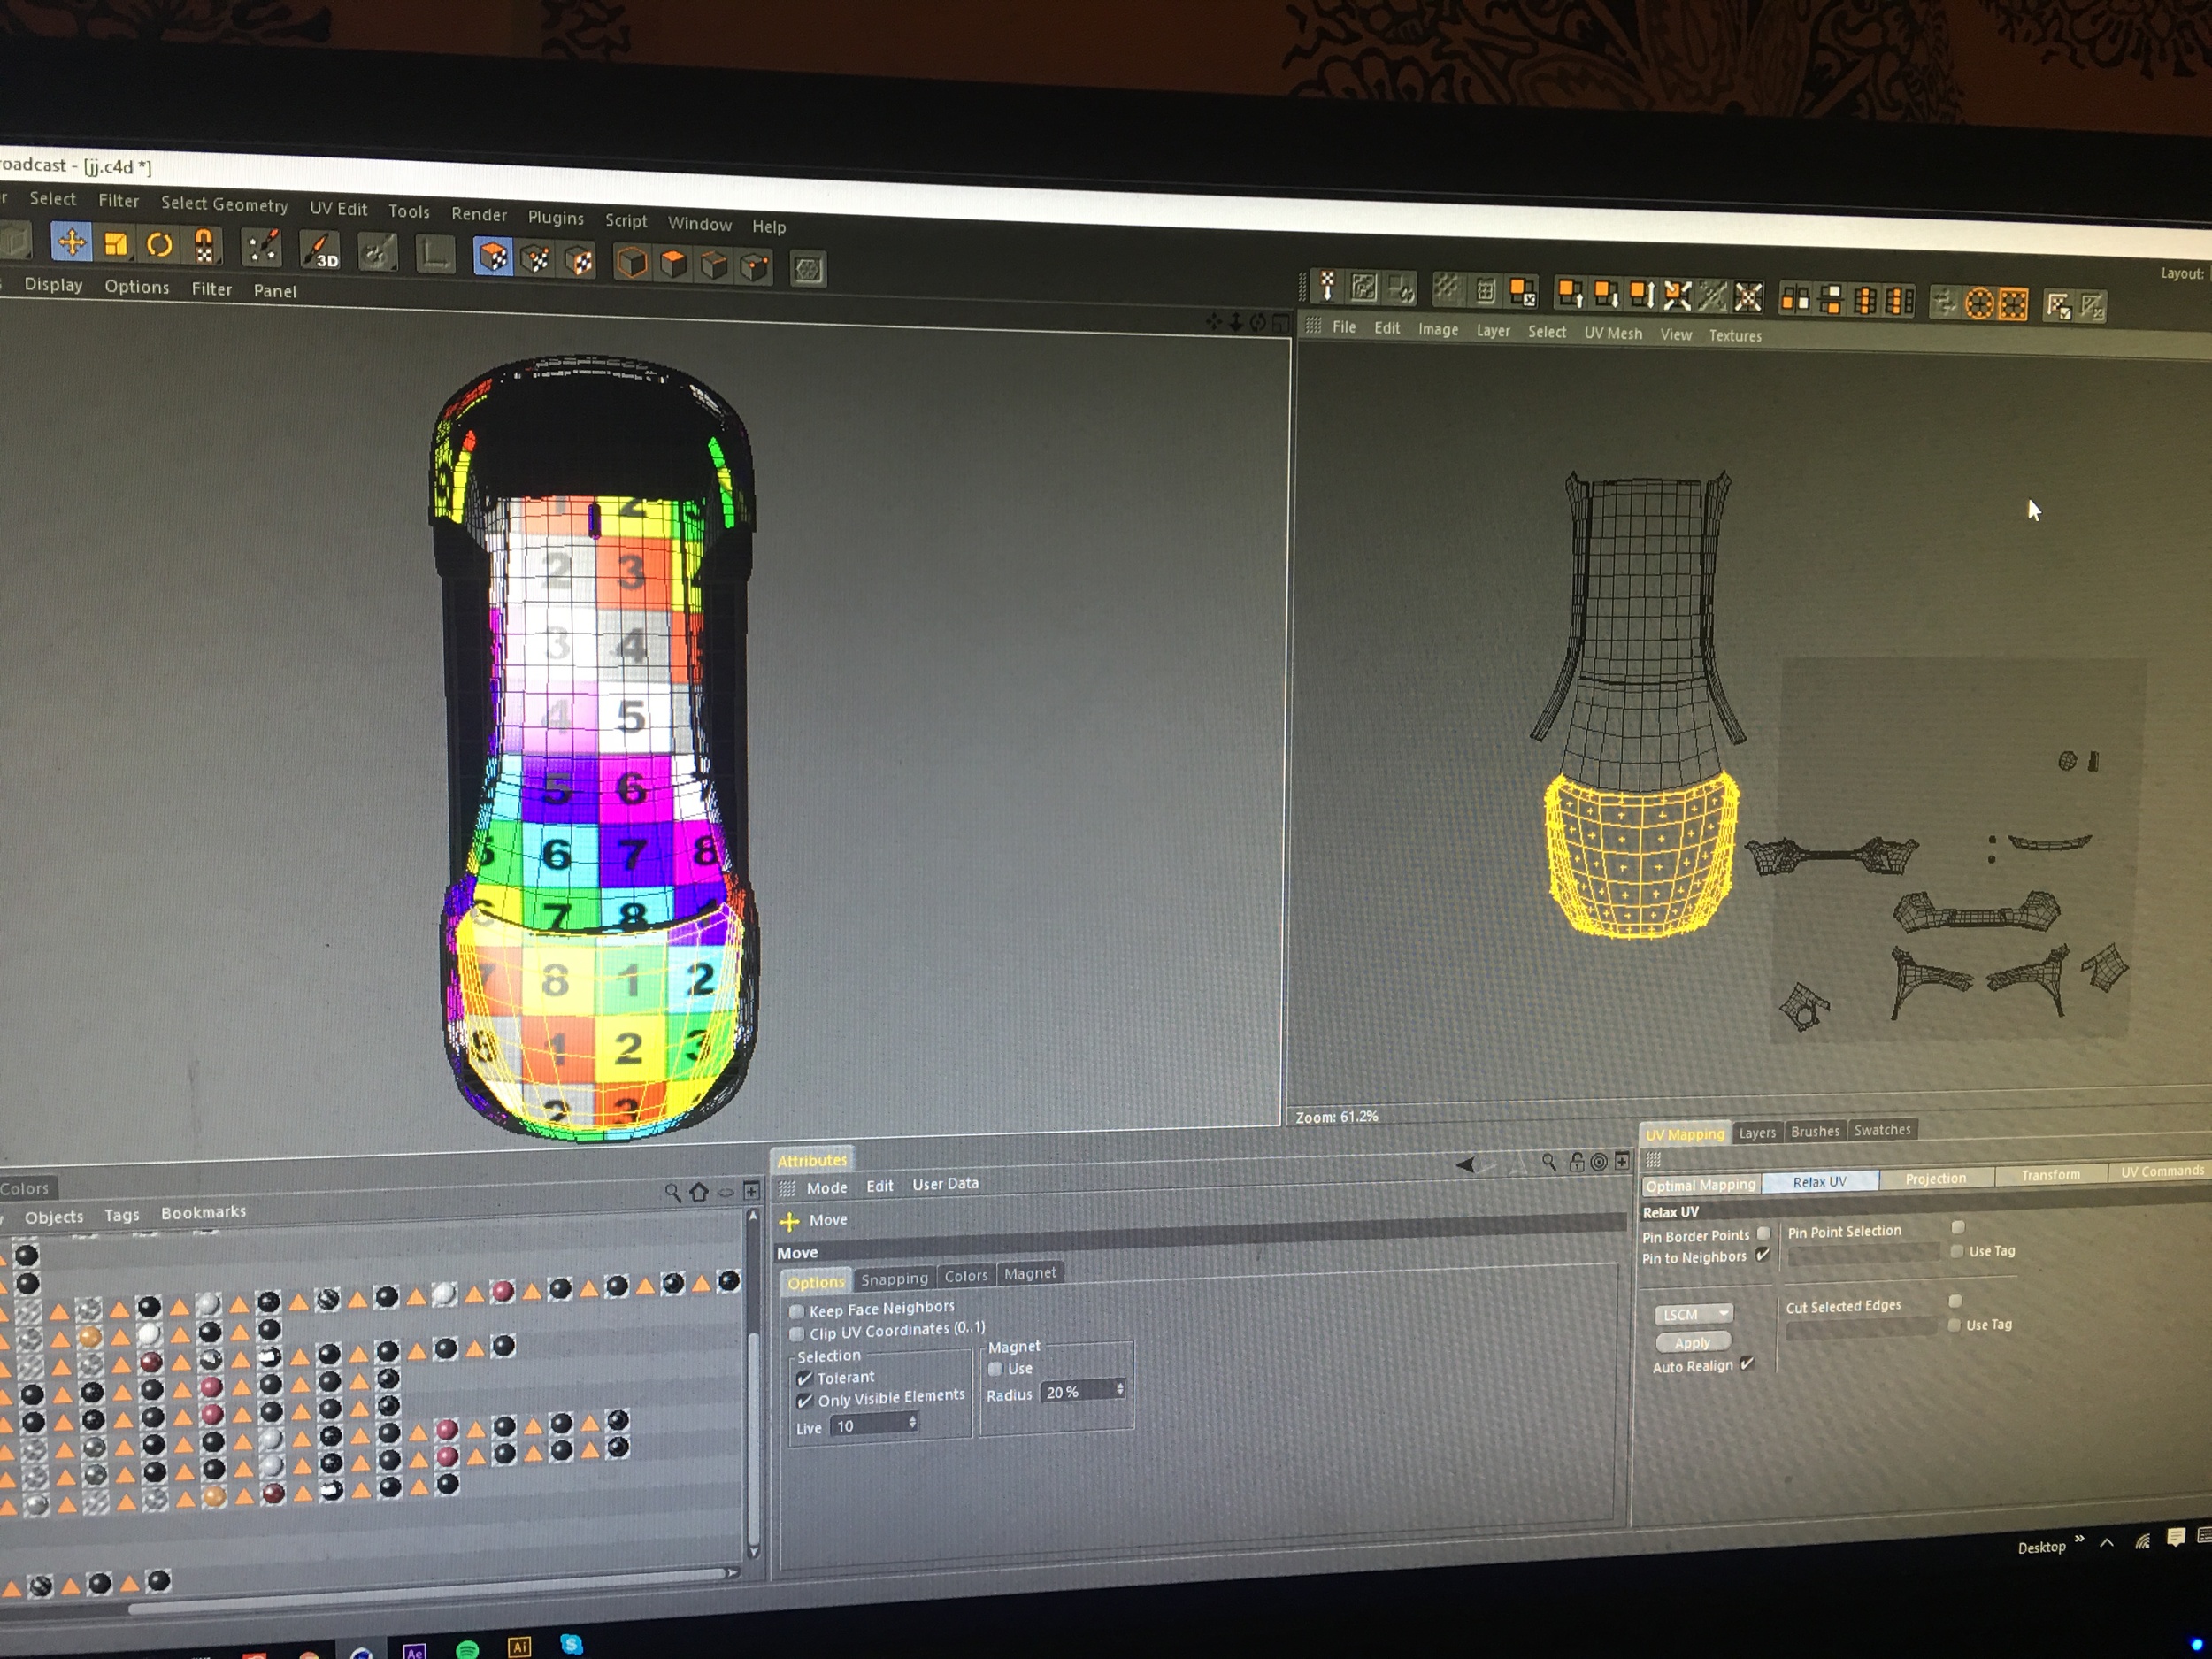The height and width of the screenshot is (1659, 2212).
Task: Select the Rotate tool icon
Action: [160, 244]
